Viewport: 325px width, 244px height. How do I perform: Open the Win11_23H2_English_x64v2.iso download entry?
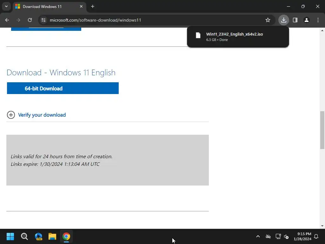pos(238,37)
